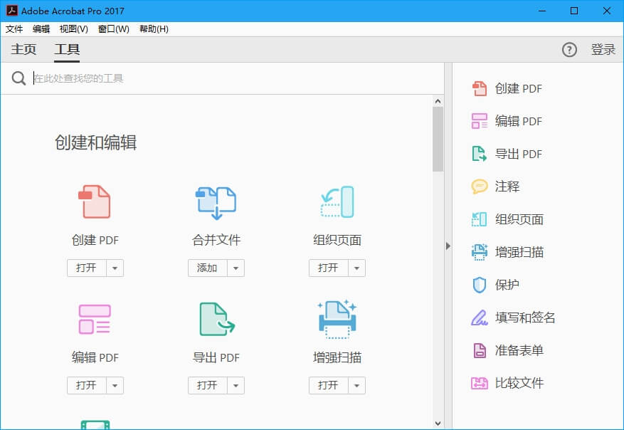Click 登录 to sign in
This screenshot has width=624, height=430.
tap(603, 50)
